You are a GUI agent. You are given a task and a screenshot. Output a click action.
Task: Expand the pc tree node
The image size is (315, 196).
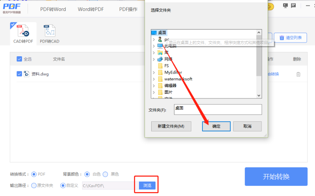(154, 40)
